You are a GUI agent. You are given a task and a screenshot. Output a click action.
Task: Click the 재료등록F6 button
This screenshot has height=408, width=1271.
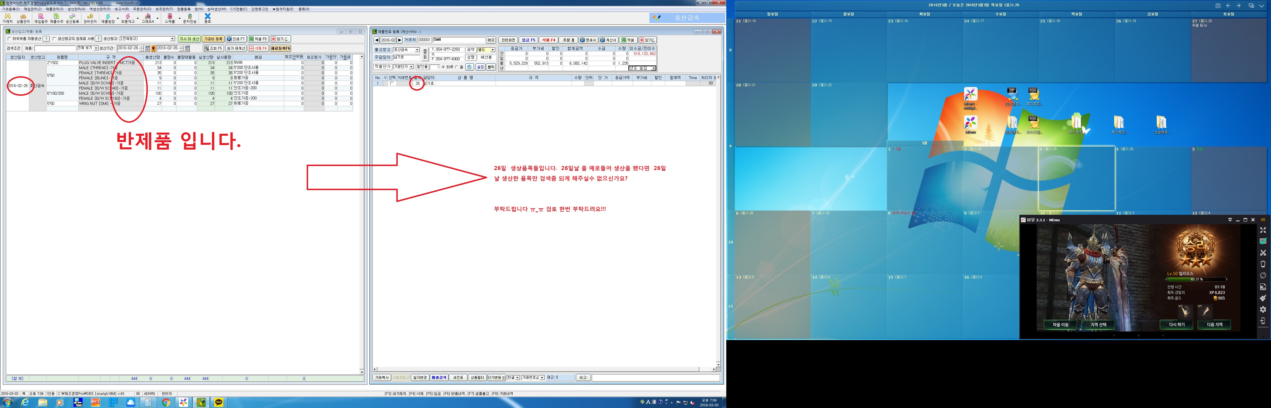click(x=280, y=48)
